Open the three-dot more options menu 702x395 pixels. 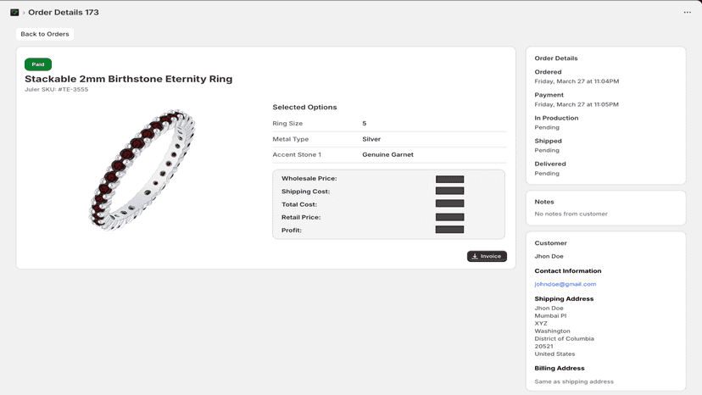[688, 13]
